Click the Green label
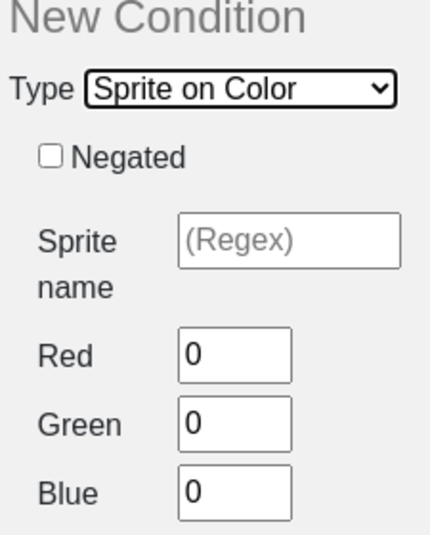The width and height of the screenshot is (430, 535). (x=79, y=425)
